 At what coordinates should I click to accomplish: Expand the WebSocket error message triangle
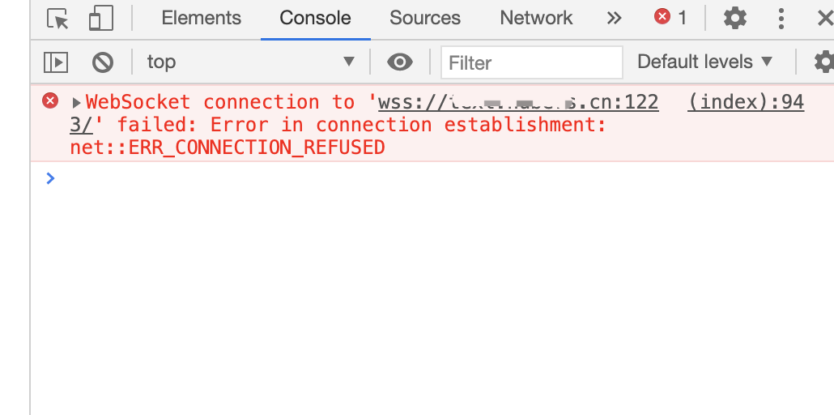[x=77, y=102]
